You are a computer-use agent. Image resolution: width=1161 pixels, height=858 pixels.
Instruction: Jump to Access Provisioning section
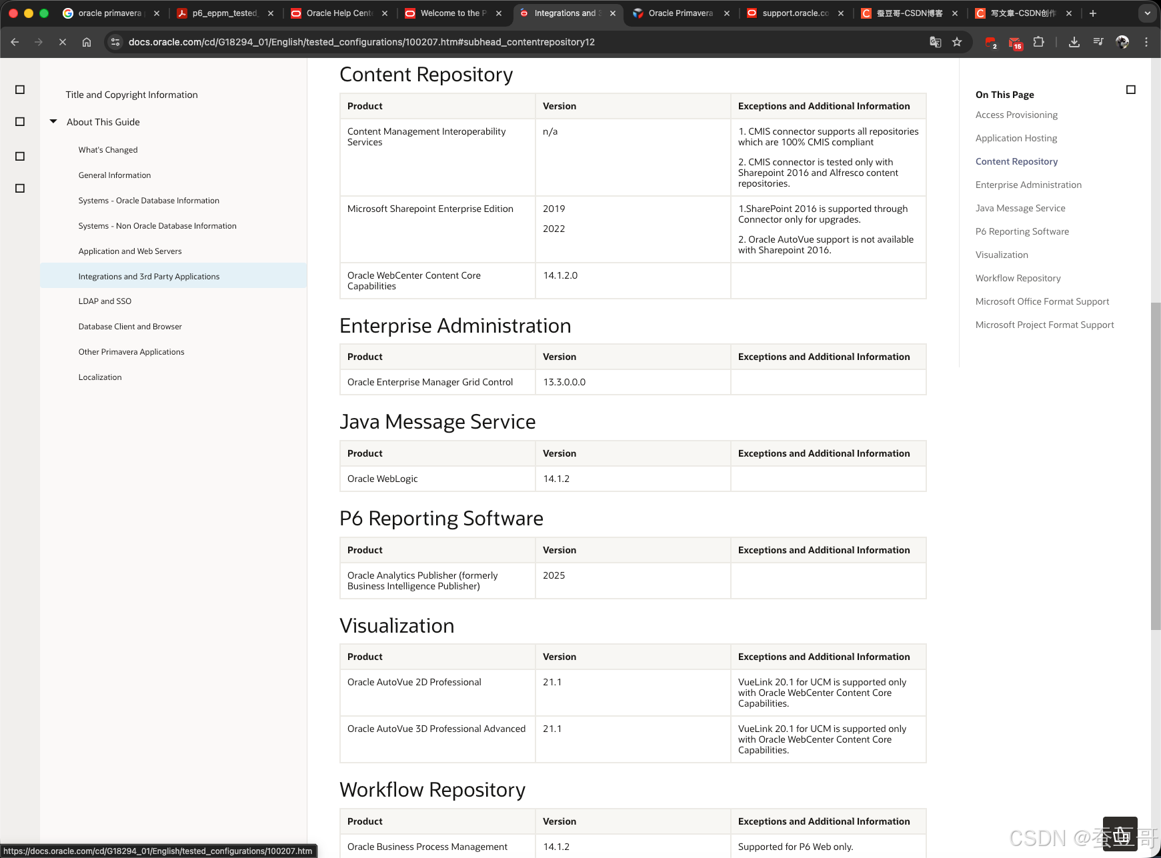1016,115
